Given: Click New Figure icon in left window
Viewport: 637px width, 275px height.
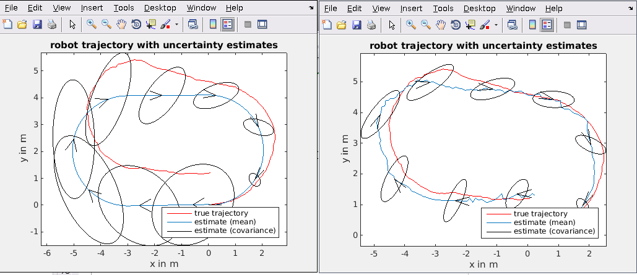Looking at the screenshot, I should [7, 25].
